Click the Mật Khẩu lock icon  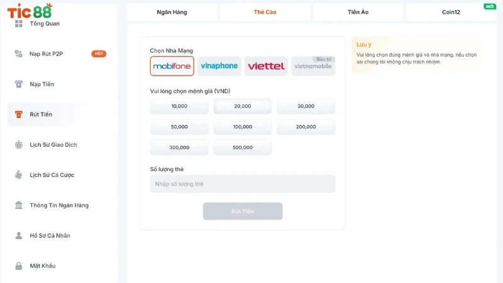[x=19, y=265]
